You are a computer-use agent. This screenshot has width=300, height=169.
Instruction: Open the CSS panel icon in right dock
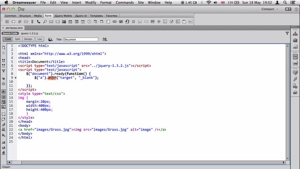295,56
